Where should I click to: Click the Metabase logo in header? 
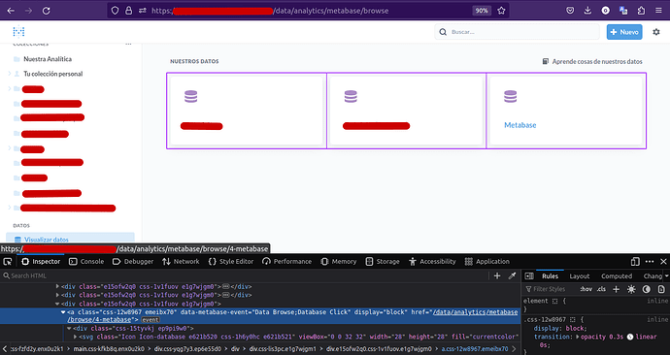click(18, 32)
